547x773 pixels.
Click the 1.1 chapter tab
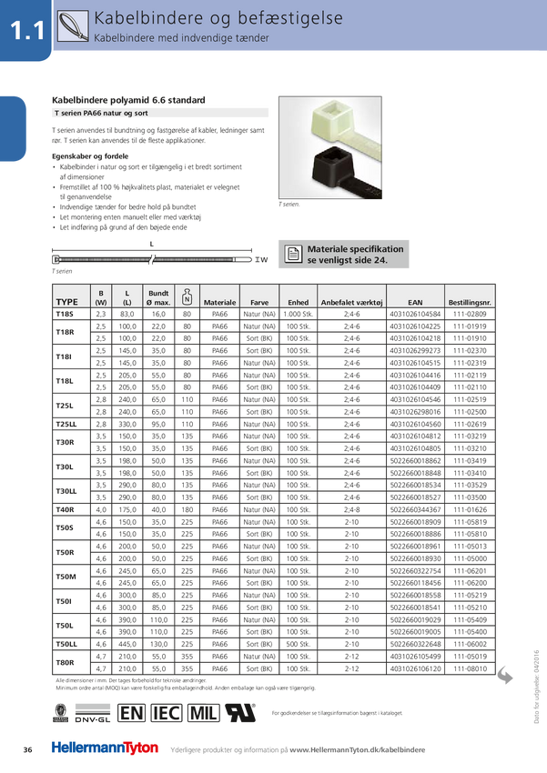click(x=25, y=31)
